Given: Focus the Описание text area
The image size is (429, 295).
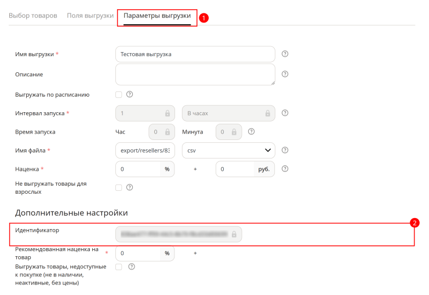Looking at the screenshot, I should click(x=195, y=75).
